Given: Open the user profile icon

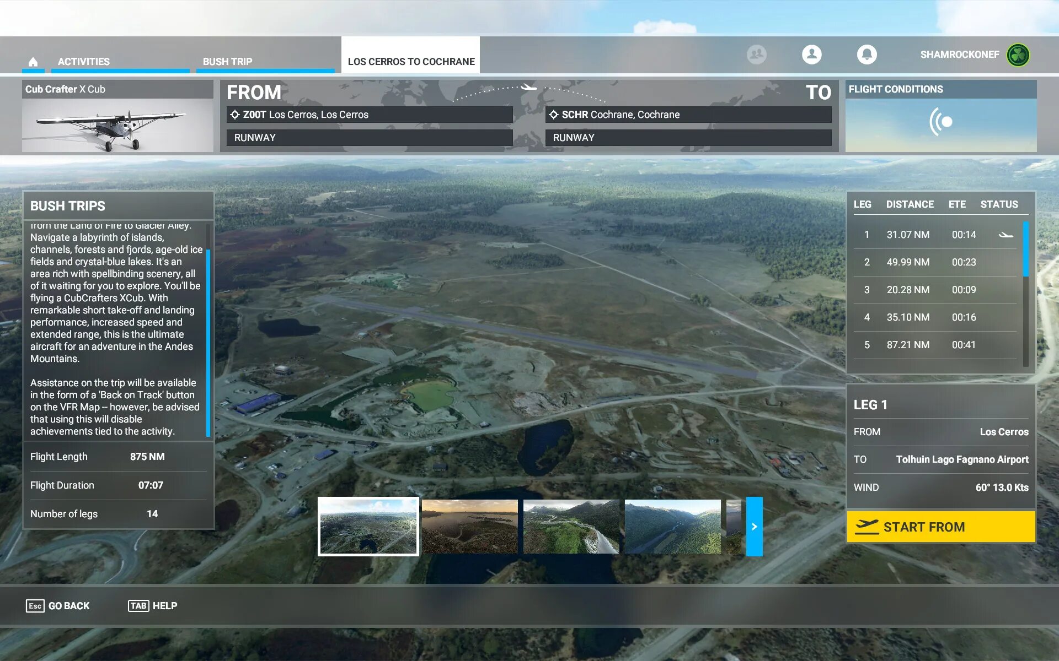Looking at the screenshot, I should click(811, 55).
